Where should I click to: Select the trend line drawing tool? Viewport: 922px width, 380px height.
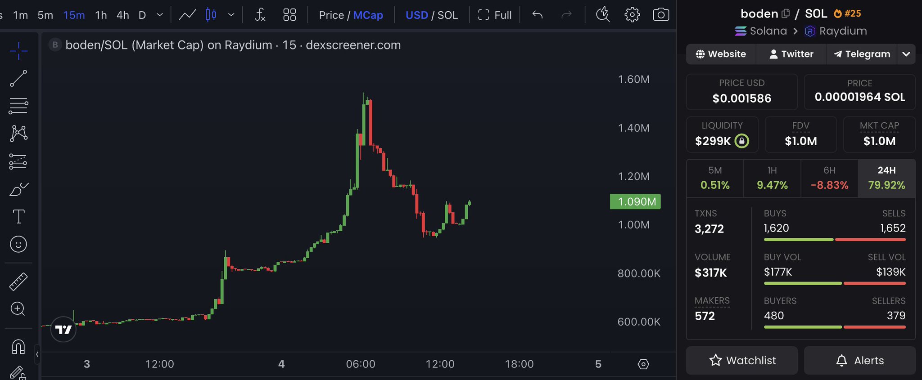tap(18, 78)
